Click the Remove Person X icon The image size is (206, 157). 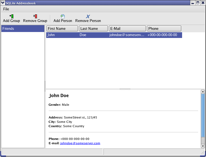[x=88, y=16]
